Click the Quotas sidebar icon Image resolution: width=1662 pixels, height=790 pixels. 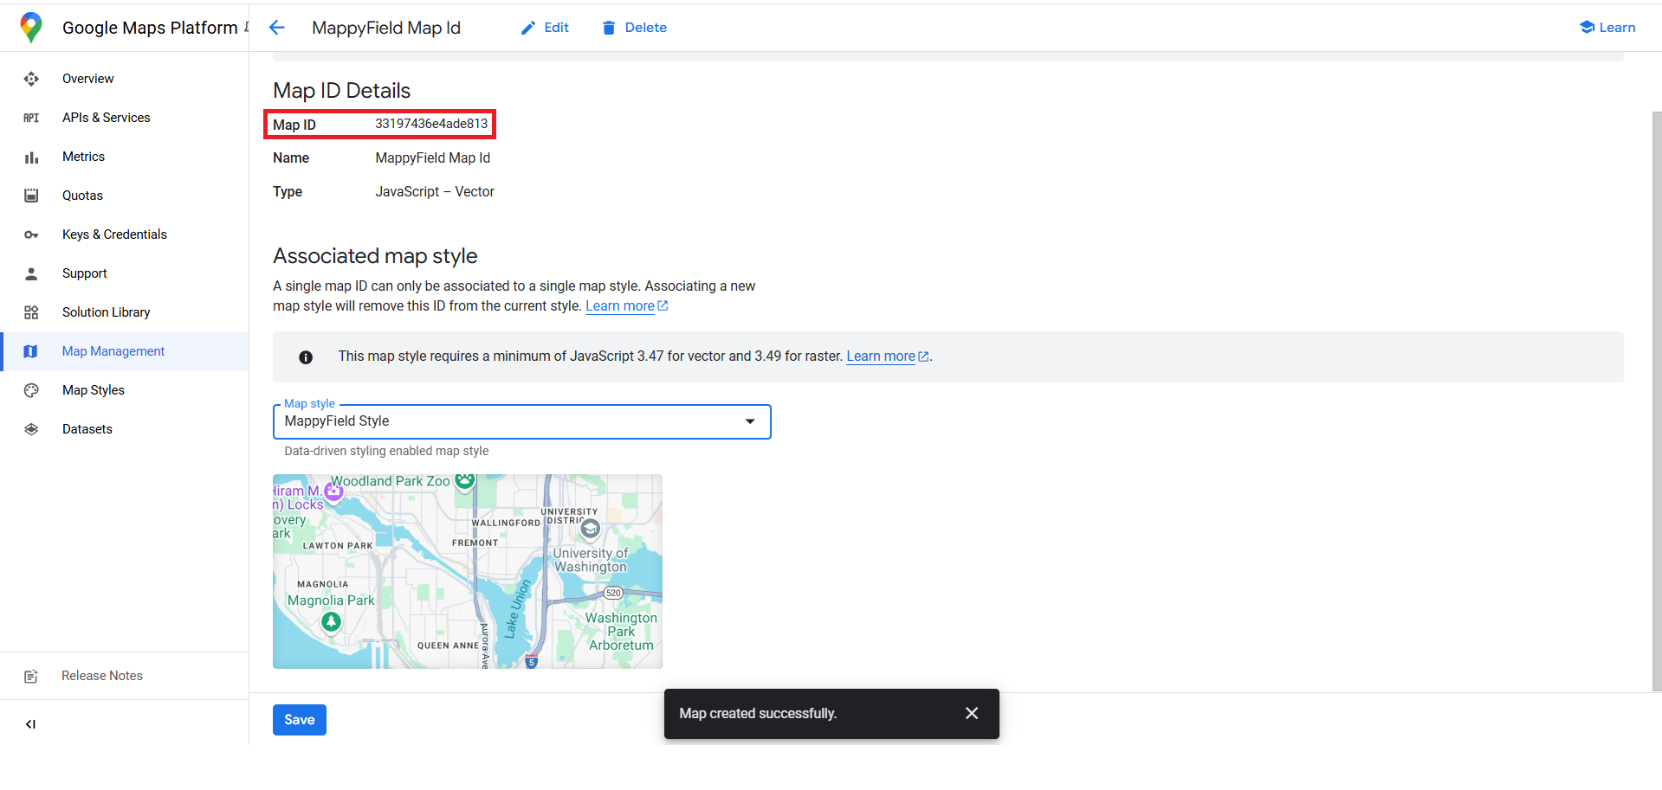pos(31,196)
